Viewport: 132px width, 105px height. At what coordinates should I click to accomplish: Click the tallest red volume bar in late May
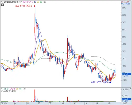[x=35, y=96]
